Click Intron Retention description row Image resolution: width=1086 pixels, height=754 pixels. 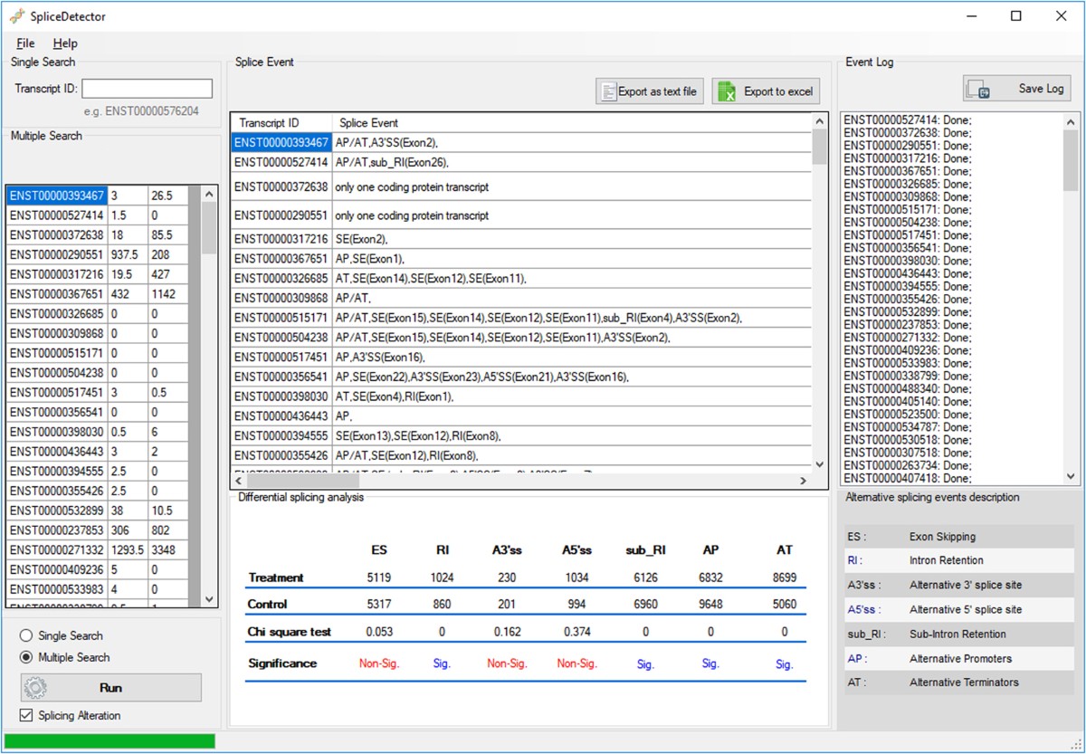click(959, 560)
